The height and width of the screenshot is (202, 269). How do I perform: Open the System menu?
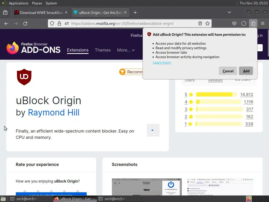pos(51,3)
